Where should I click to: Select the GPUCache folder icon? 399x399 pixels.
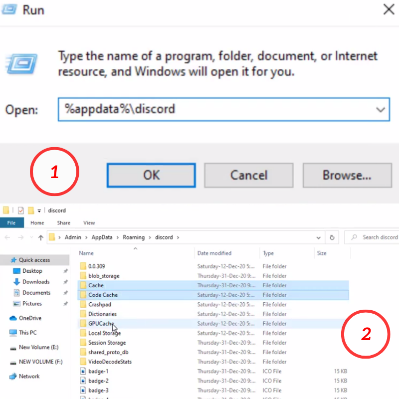pyautogui.click(x=83, y=323)
